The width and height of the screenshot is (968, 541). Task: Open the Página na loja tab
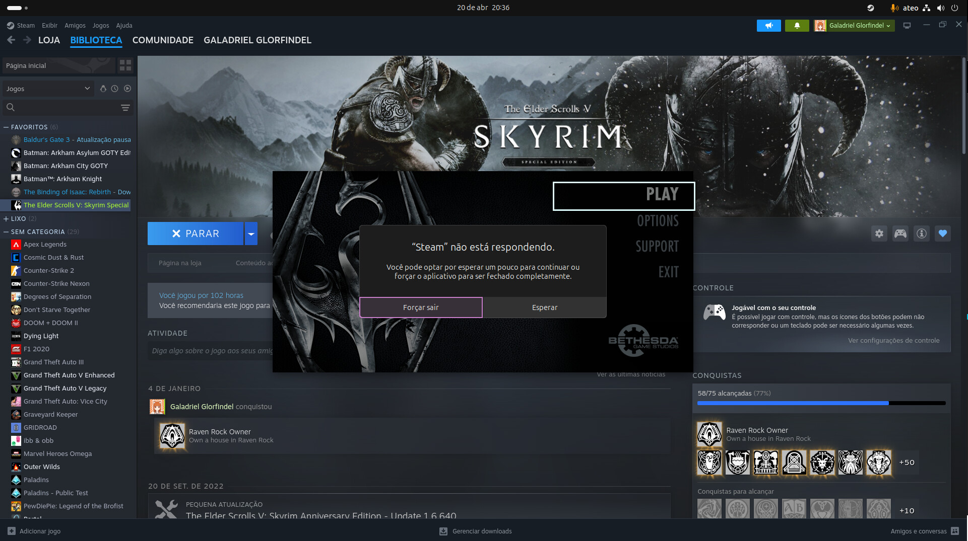pyautogui.click(x=180, y=263)
